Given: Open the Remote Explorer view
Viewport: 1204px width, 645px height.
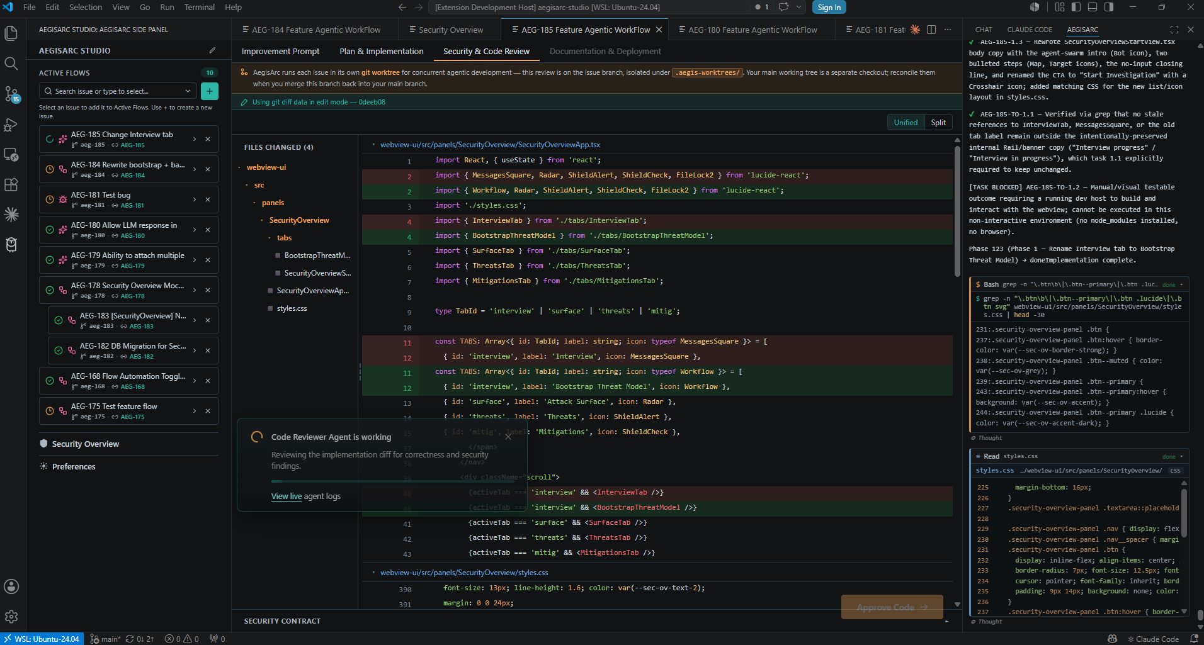Looking at the screenshot, I should pos(11,154).
